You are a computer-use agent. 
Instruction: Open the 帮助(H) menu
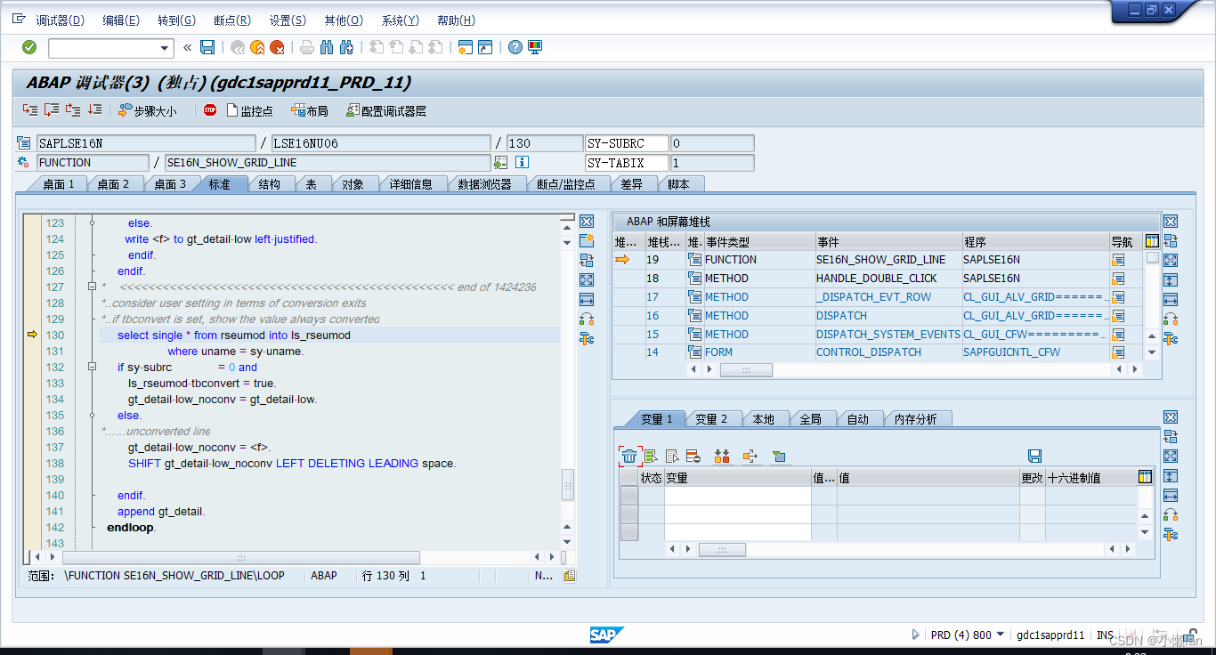point(456,20)
